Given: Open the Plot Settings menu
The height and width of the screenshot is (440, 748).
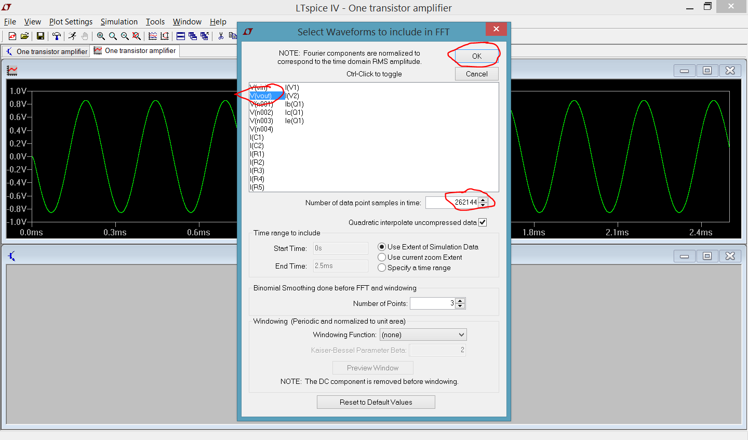Looking at the screenshot, I should pos(71,22).
